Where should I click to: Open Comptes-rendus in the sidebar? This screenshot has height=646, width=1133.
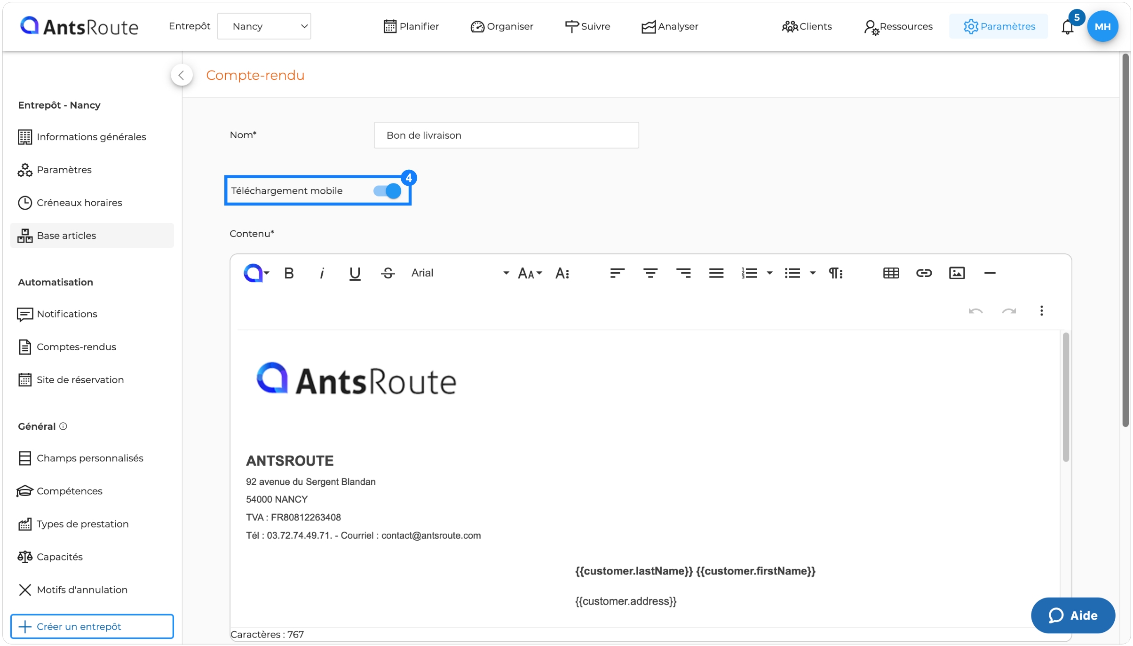pos(92,347)
